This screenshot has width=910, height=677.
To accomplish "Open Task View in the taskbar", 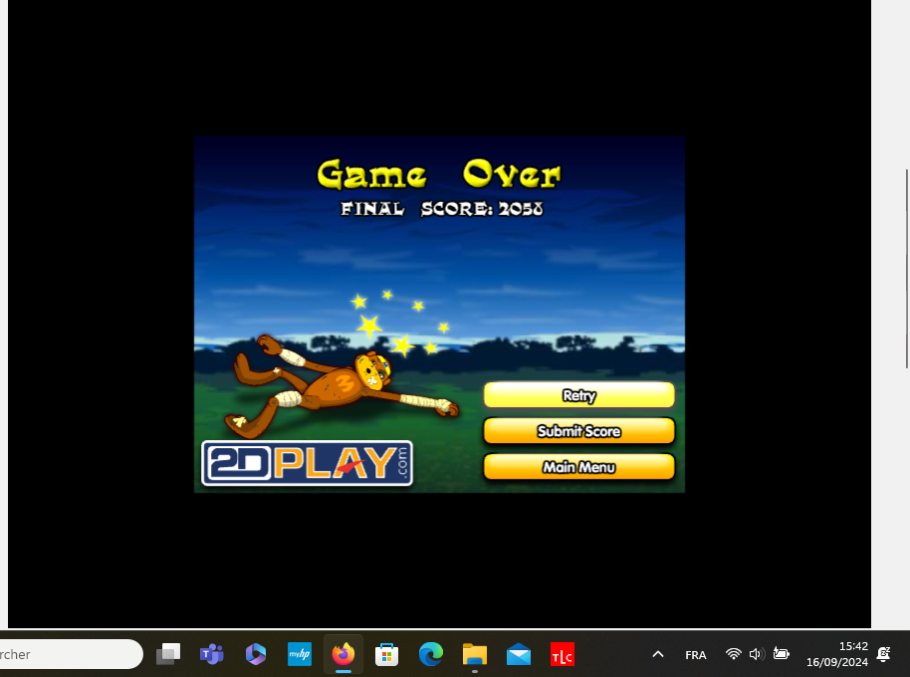I will coord(168,654).
